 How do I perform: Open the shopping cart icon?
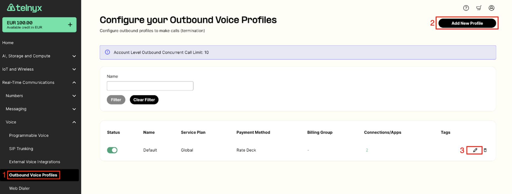click(x=479, y=8)
